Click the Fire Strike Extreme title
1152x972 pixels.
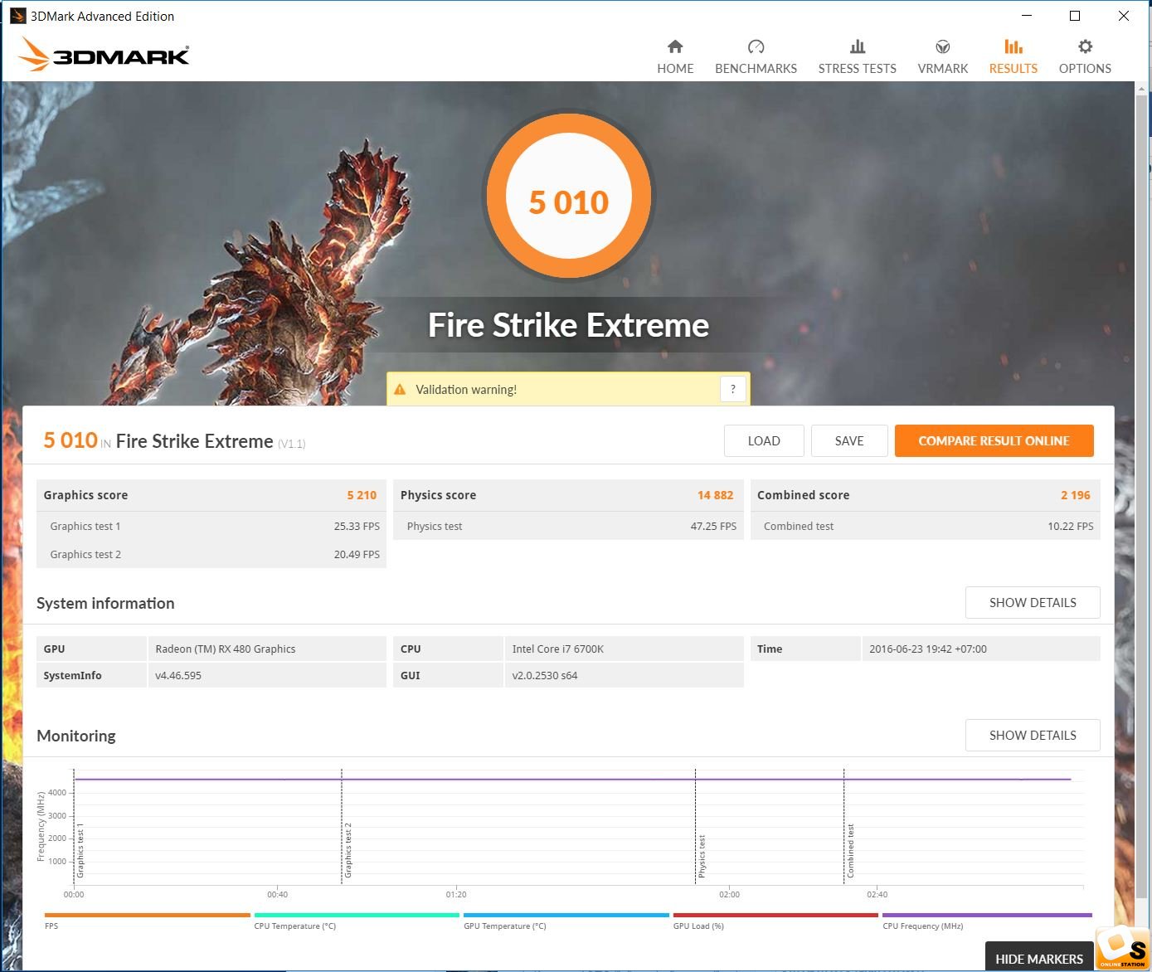(569, 325)
